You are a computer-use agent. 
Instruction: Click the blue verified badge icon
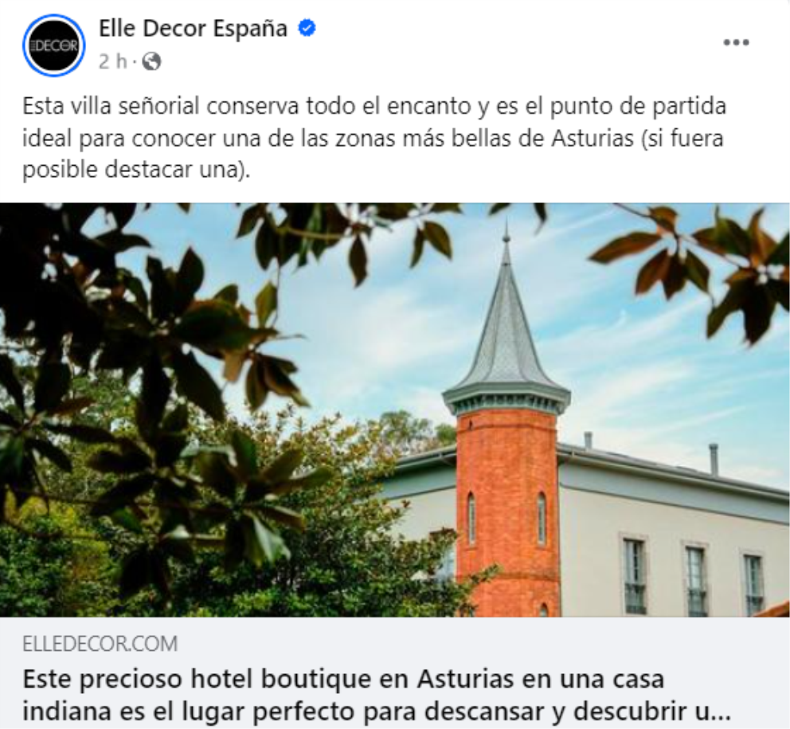click(x=307, y=28)
